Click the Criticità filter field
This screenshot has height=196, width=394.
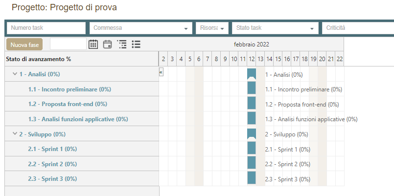[x=357, y=28]
